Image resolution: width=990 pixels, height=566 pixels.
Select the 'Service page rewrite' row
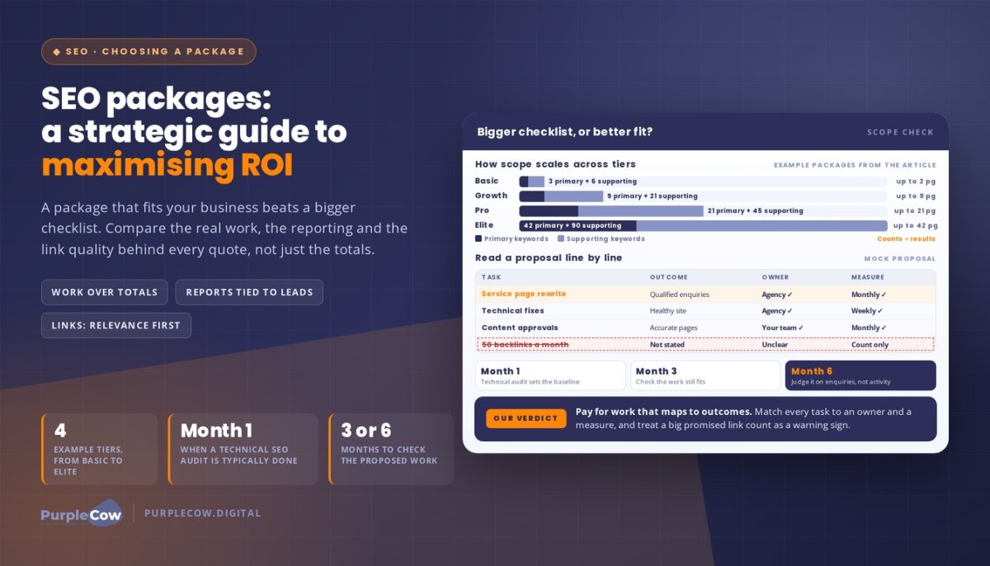(705, 294)
